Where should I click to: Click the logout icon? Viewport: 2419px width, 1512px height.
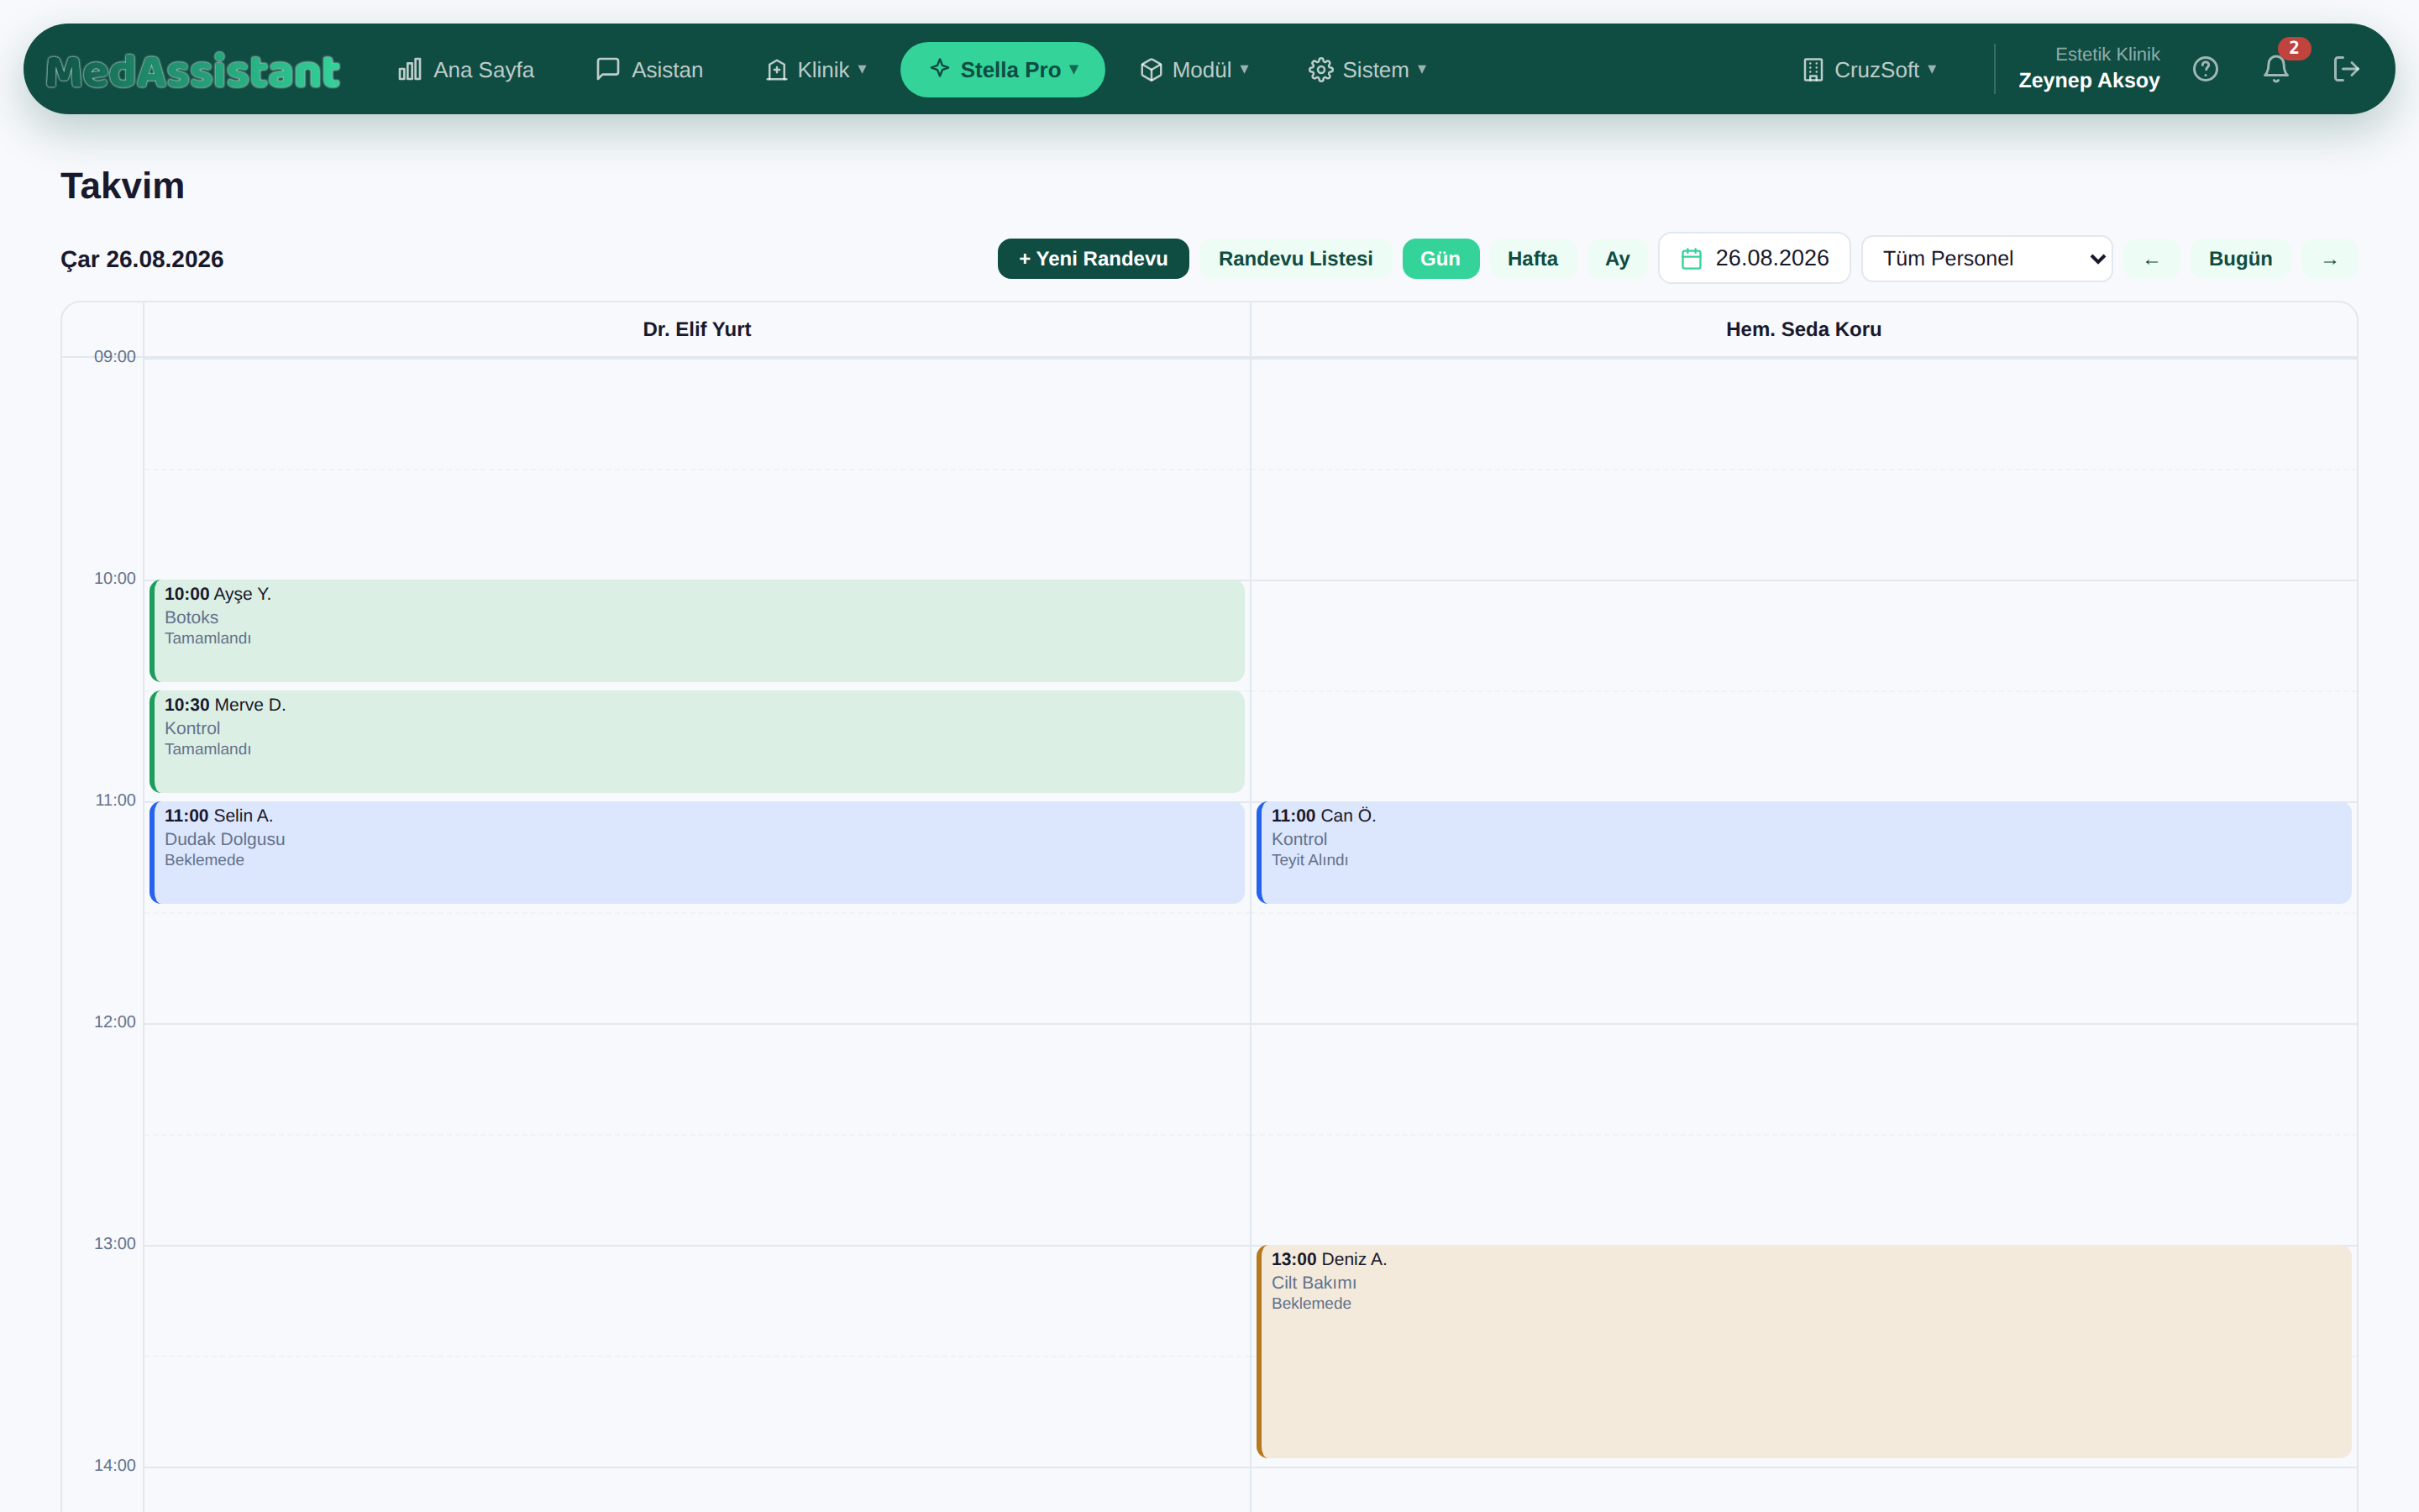pyautogui.click(x=2346, y=69)
